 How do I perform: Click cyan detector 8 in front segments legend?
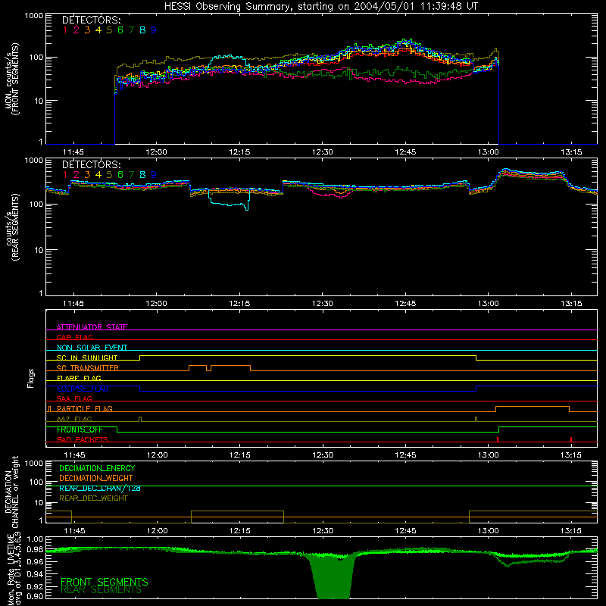click(x=142, y=30)
